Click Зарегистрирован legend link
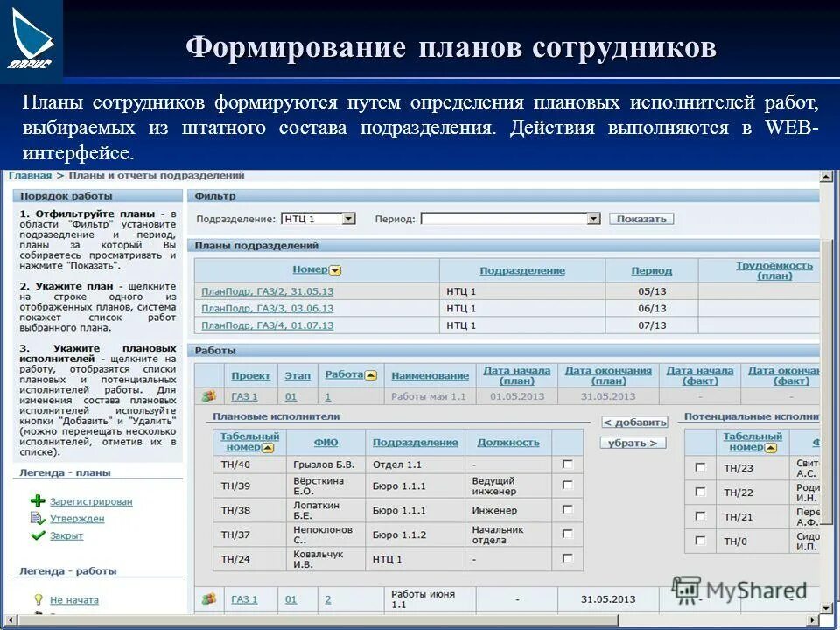 click(91, 501)
